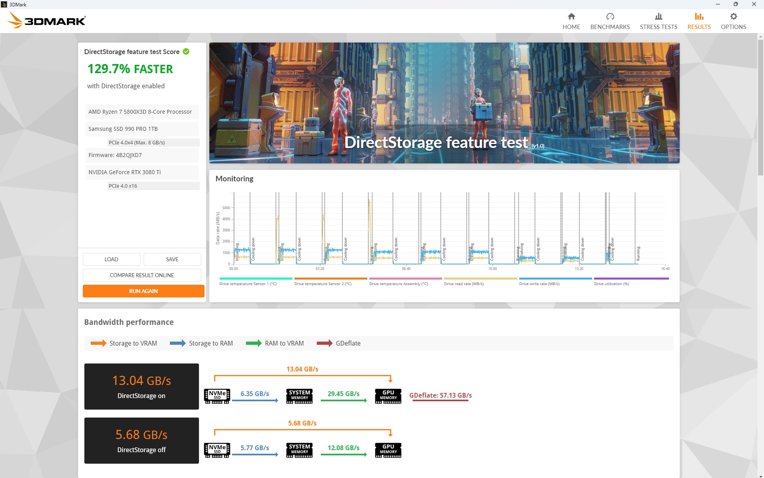
Task: Click the RESULTS navigation icon
Action: click(x=699, y=16)
